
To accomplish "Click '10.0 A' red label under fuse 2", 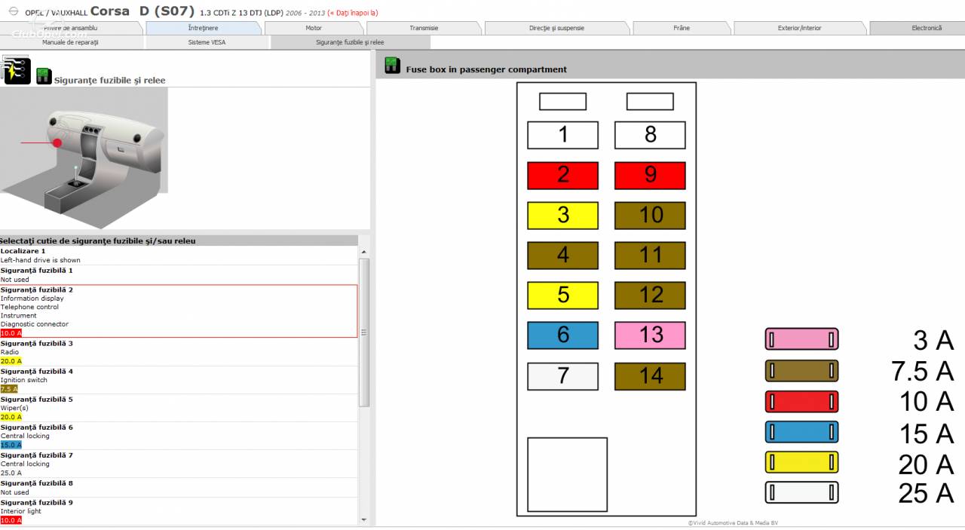I will point(11,332).
